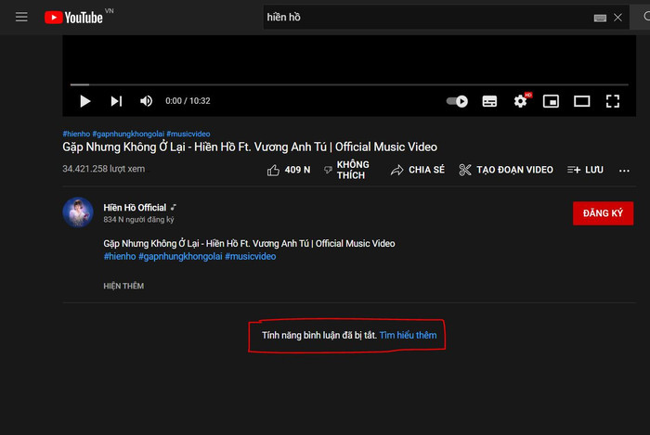Clear the search box text
The height and width of the screenshot is (435, 650).
(617, 18)
